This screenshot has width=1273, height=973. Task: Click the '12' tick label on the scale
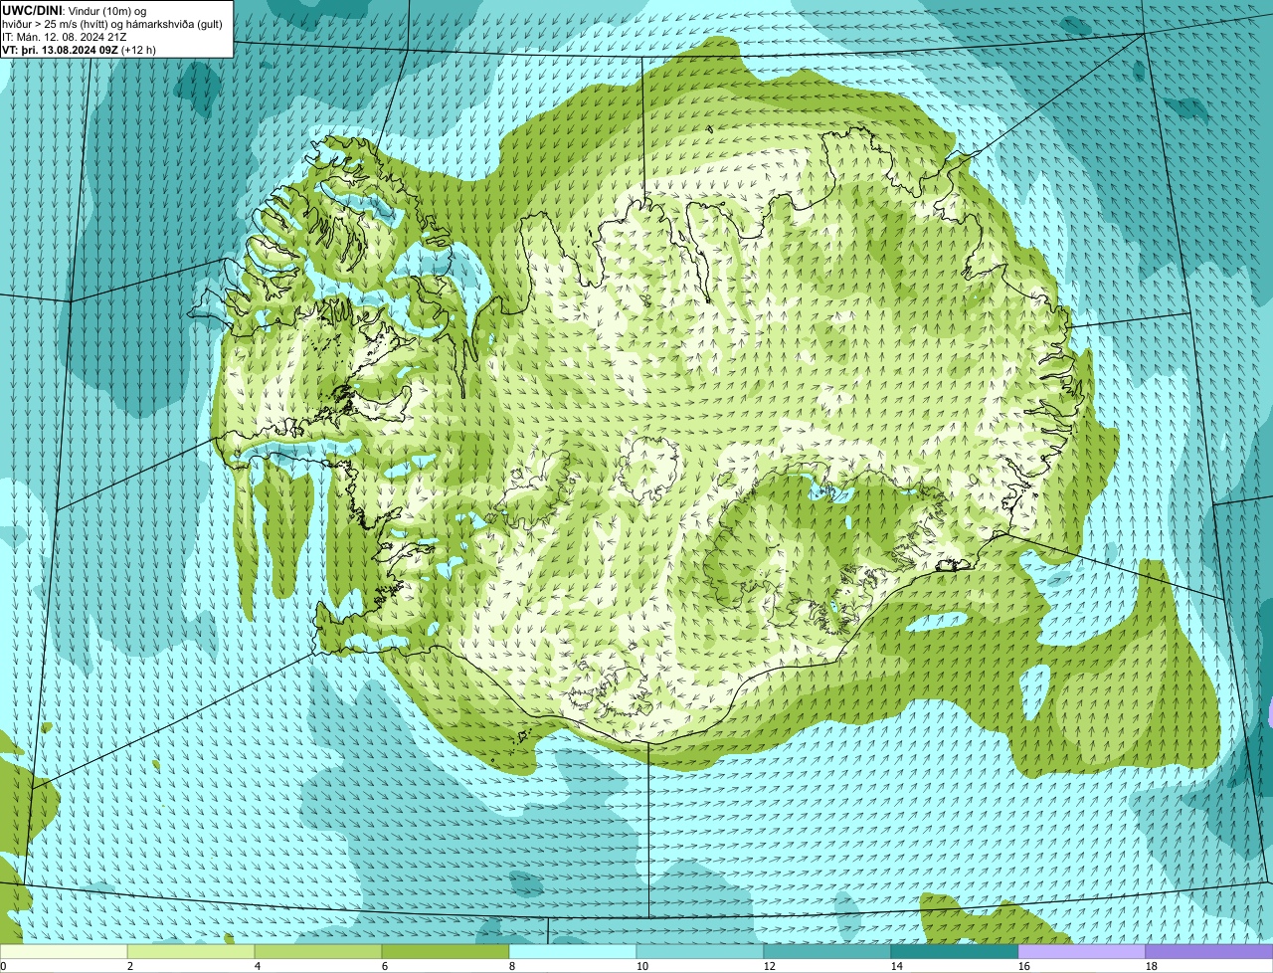[770, 965]
